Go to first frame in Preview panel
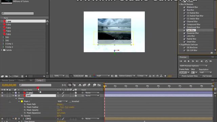The height and width of the screenshot is (122, 217). (x=181, y=61)
